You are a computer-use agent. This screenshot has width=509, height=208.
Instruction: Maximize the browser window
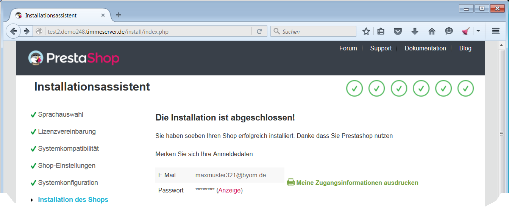click(482, 8)
